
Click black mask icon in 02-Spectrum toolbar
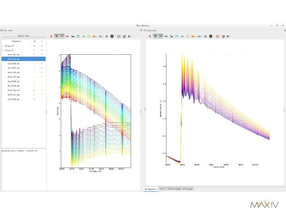(211, 36)
